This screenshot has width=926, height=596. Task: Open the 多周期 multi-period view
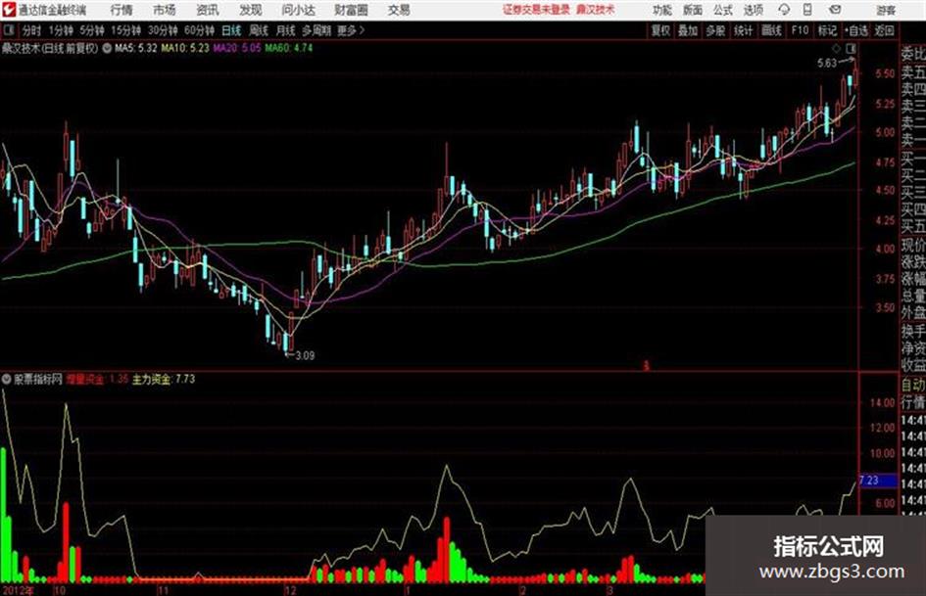click(x=317, y=30)
